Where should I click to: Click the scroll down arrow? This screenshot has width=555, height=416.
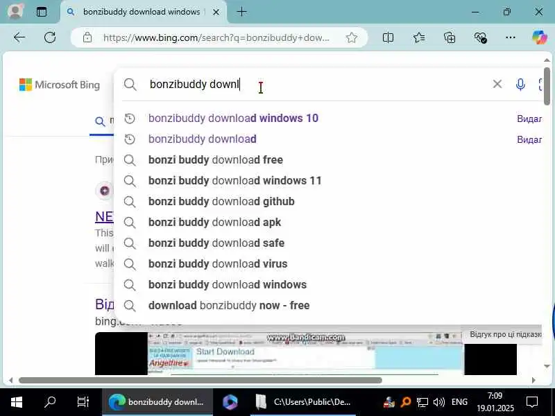coord(547,366)
